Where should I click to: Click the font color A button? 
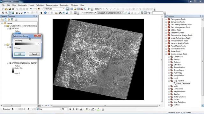tap(81, 109)
